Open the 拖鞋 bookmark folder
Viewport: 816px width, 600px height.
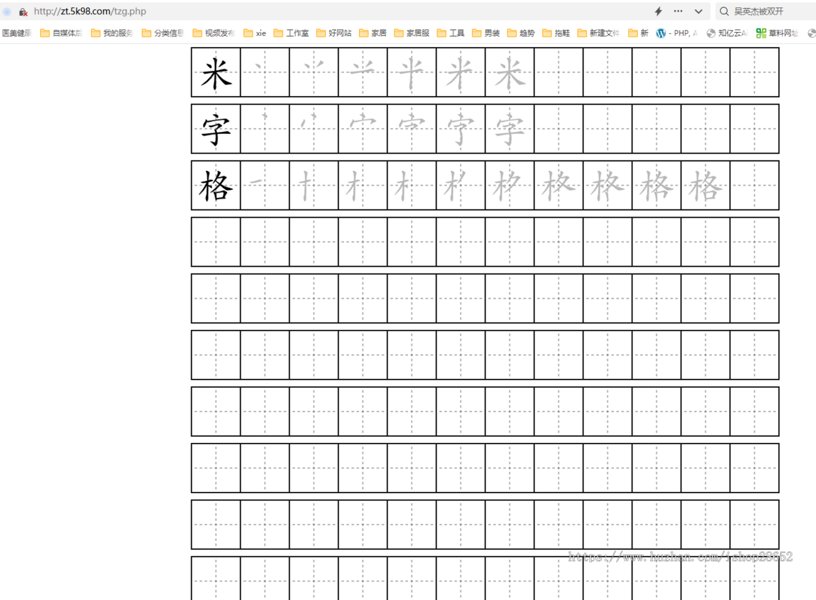click(x=556, y=33)
